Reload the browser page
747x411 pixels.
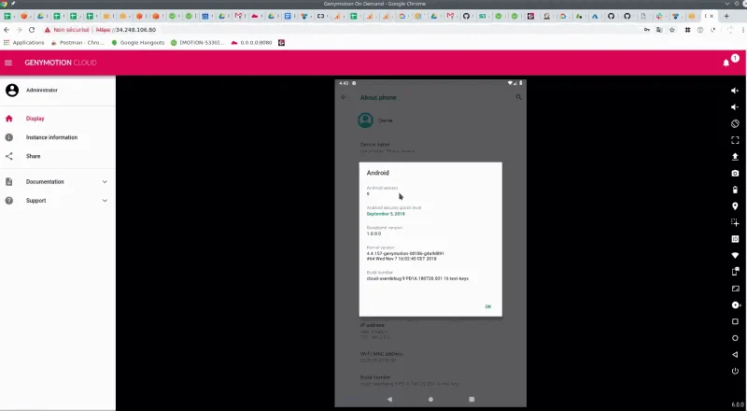click(x=32, y=30)
